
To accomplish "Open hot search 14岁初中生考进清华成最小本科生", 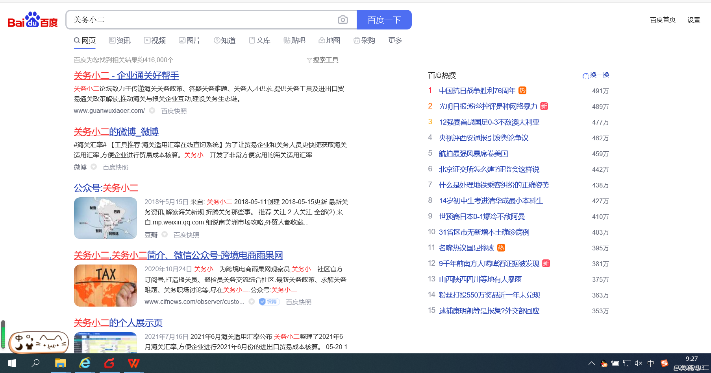I will (491, 201).
